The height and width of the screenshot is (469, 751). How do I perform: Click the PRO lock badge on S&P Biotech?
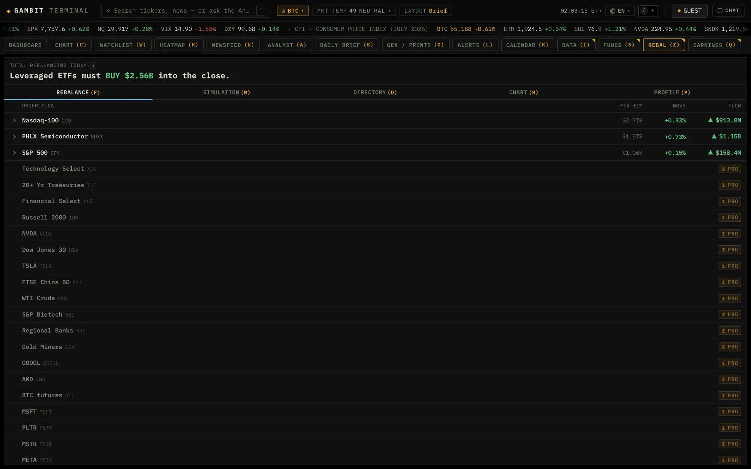pyautogui.click(x=730, y=314)
